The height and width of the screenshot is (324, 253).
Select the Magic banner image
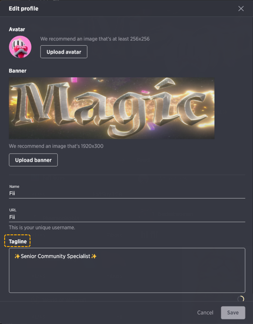[112, 108]
